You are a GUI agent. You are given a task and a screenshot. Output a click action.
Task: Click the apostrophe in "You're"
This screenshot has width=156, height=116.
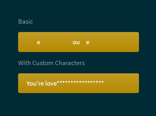pyautogui.click(x=38, y=82)
